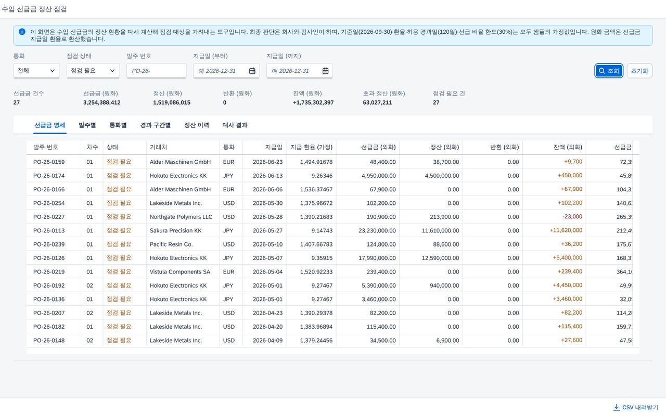Click the negative balance -23,000 cell
The height and width of the screenshot is (416, 666).
(554, 217)
